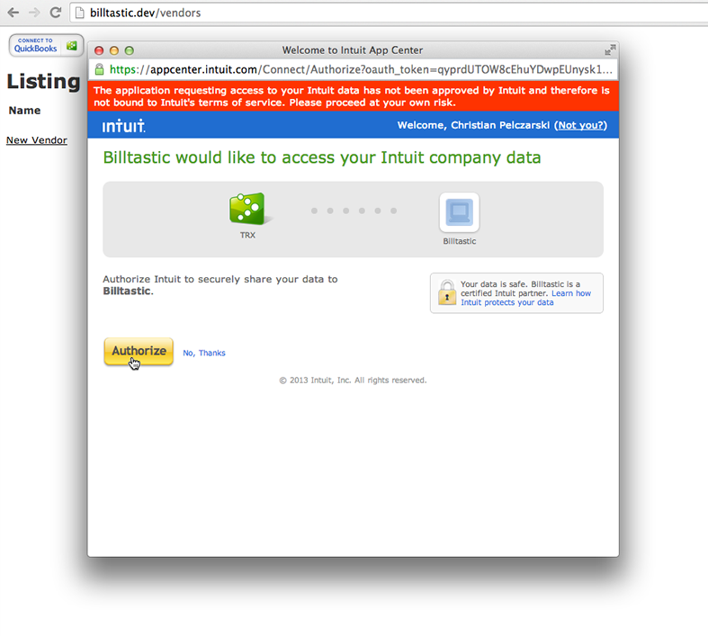This screenshot has width=708, height=636.
Task: Click the Billtastic label under app icon
Action: (x=460, y=241)
